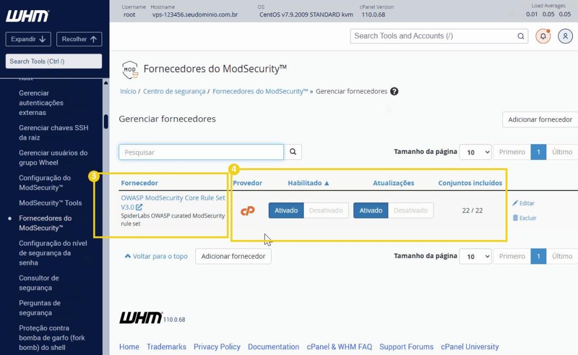Click the top Adicionar fornecedor button
The width and height of the screenshot is (578, 355).
point(540,119)
